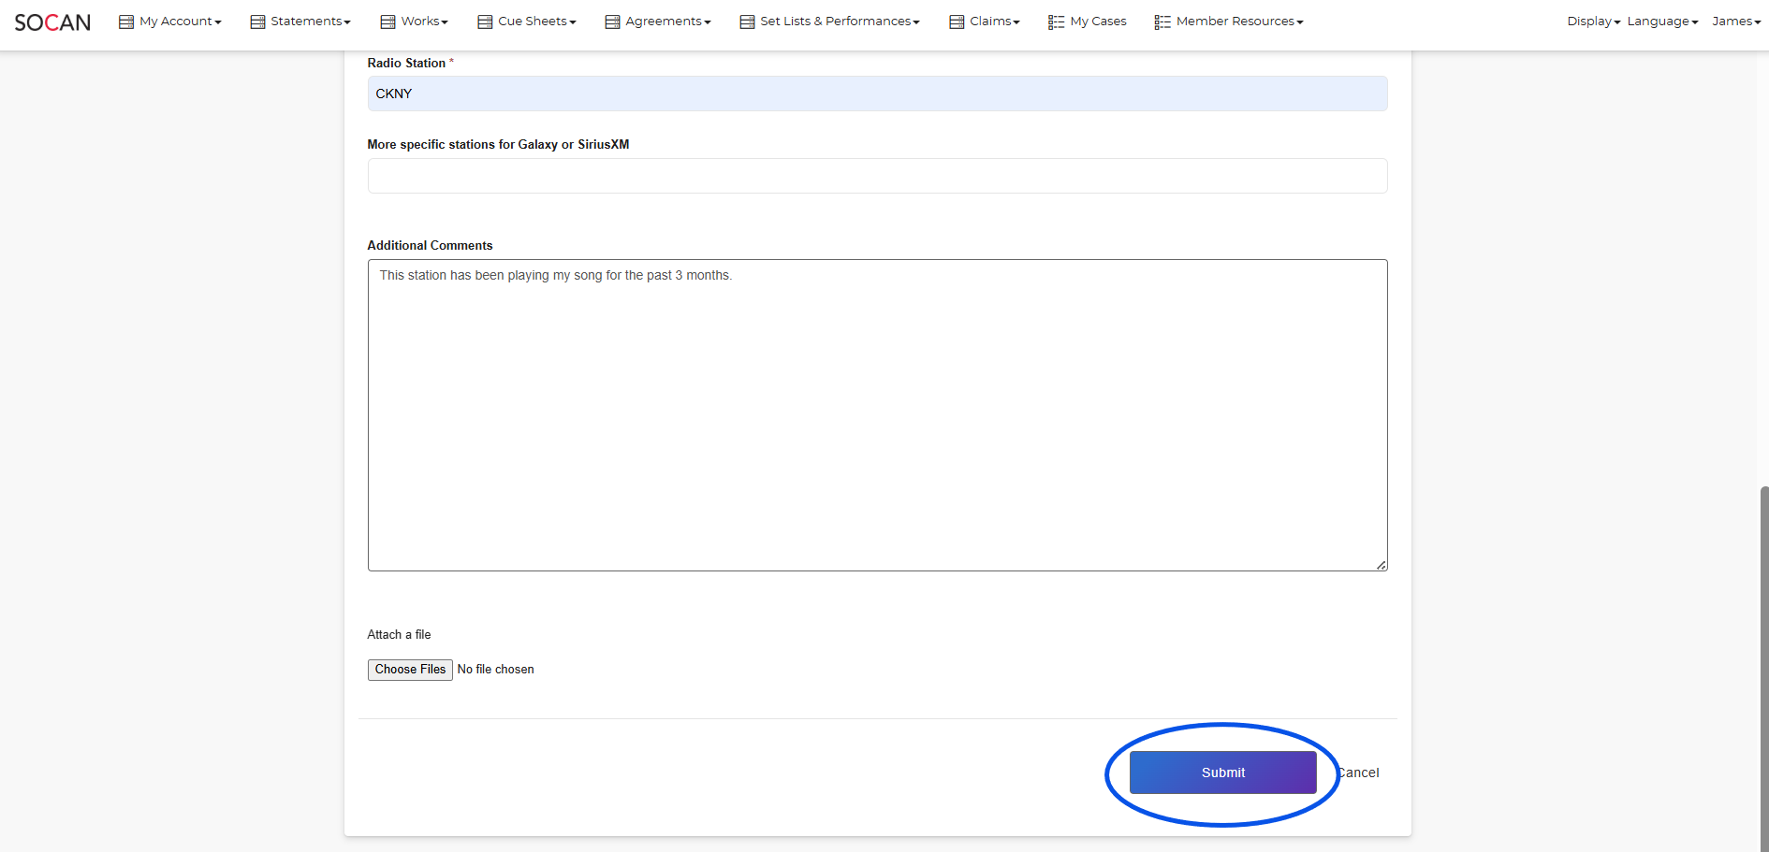1769x852 pixels.
Task: Focus the Galaxy or SiriusXM stations field
Action: click(877, 176)
